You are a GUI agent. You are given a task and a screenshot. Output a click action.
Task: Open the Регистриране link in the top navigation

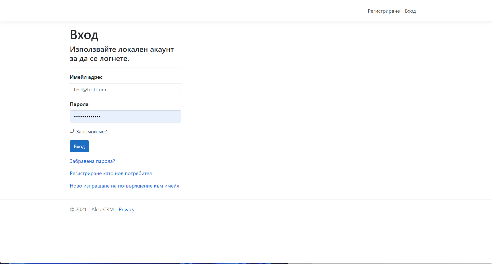coord(384,11)
